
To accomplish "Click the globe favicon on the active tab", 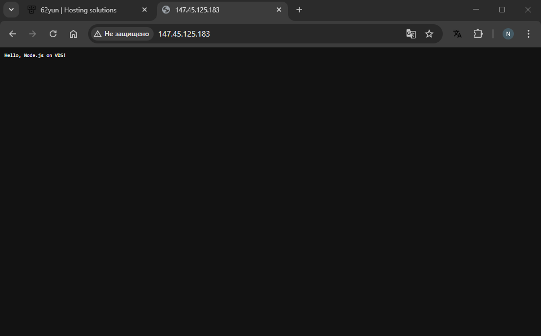I will 165,10.
